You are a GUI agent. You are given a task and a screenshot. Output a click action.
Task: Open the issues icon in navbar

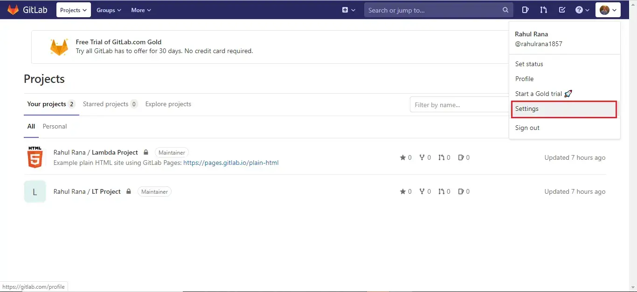point(526,10)
